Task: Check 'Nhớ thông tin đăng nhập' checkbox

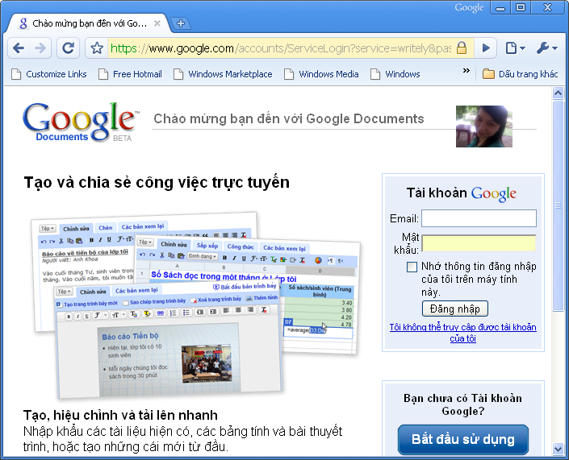Action: click(412, 267)
